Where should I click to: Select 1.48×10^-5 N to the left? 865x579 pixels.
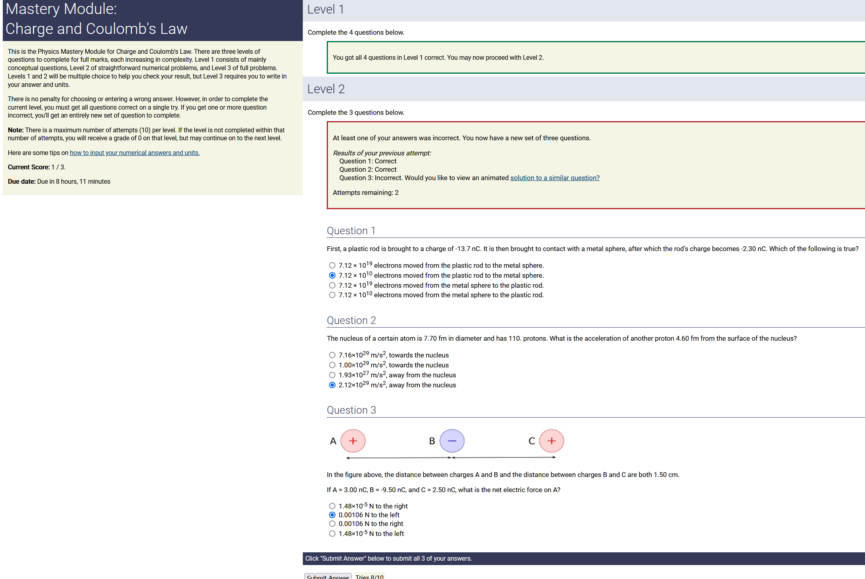point(332,534)
